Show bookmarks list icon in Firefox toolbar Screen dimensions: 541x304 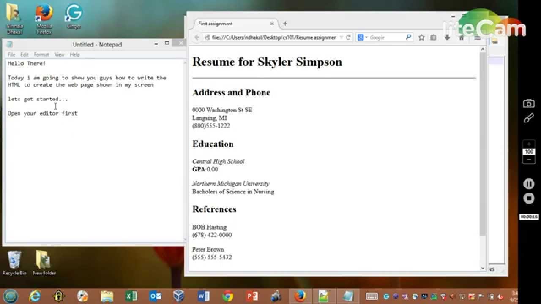(x=433, y=38)
